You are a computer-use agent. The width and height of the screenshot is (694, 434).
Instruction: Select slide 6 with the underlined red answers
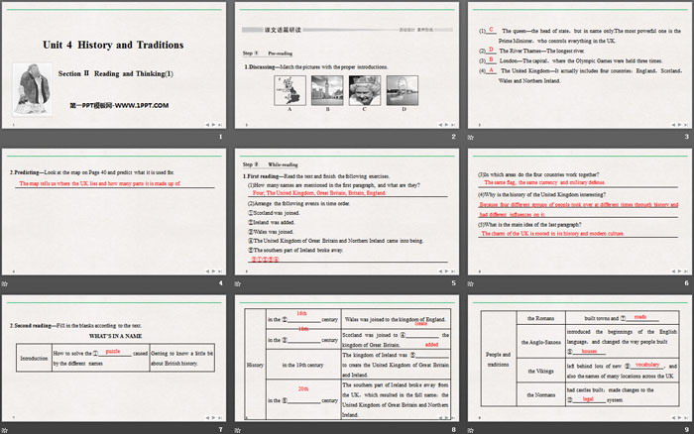point(580,212)
